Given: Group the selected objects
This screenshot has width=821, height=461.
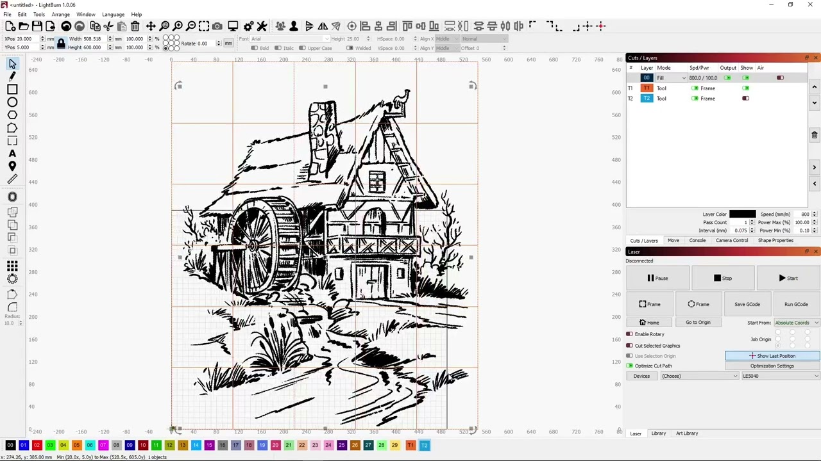Looking at the screenshot, I should (x=280, y=26).
